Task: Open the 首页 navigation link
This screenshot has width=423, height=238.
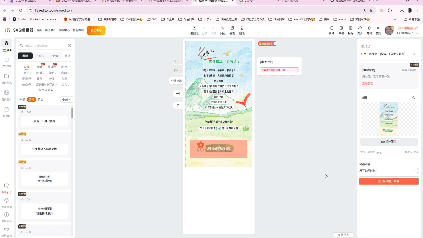Action: tap(39, 30)
